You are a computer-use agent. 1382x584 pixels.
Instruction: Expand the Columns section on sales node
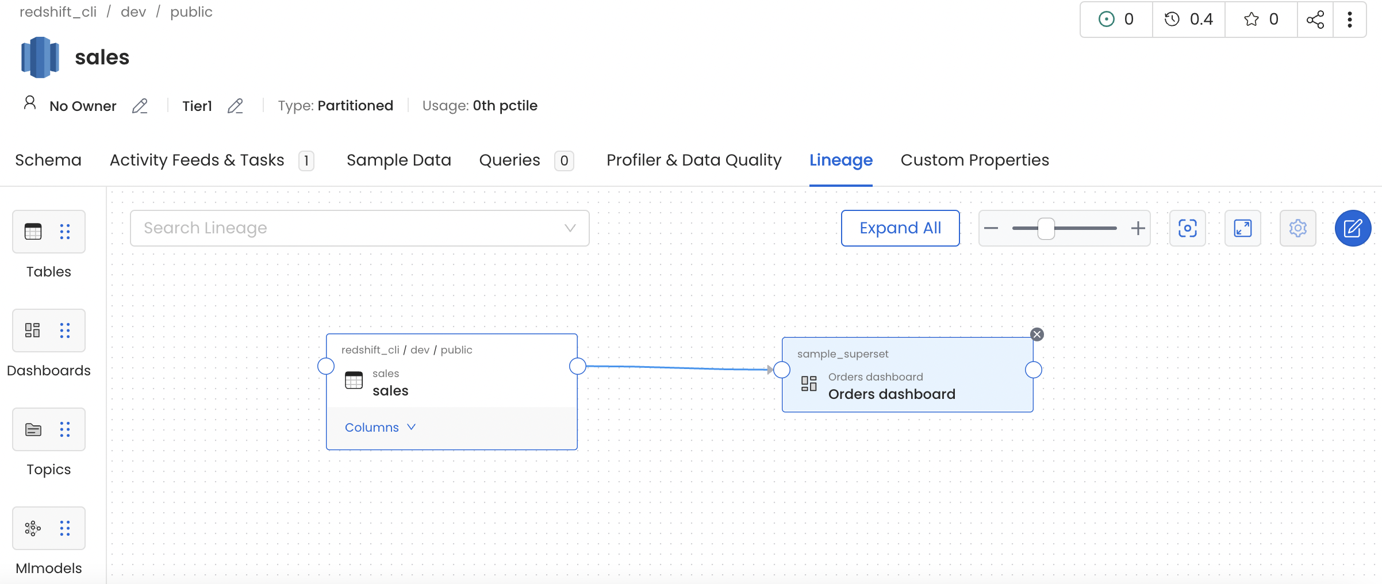point(379,427)
